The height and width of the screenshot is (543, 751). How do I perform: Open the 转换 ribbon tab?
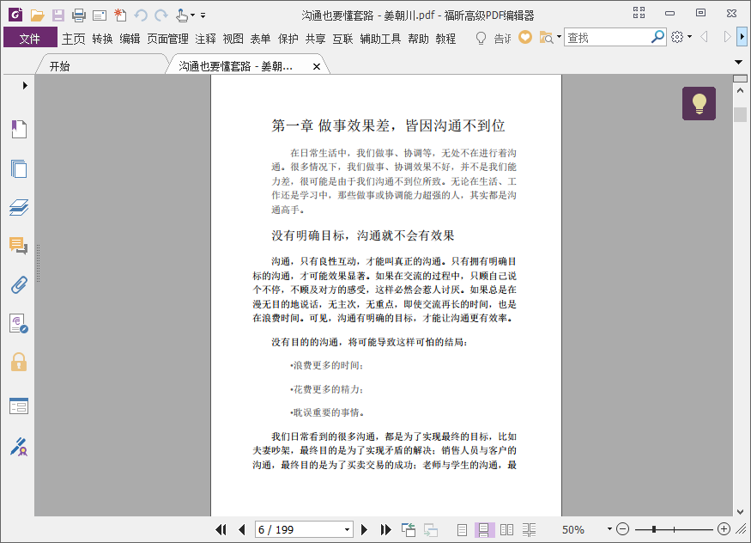coord(102,39)
